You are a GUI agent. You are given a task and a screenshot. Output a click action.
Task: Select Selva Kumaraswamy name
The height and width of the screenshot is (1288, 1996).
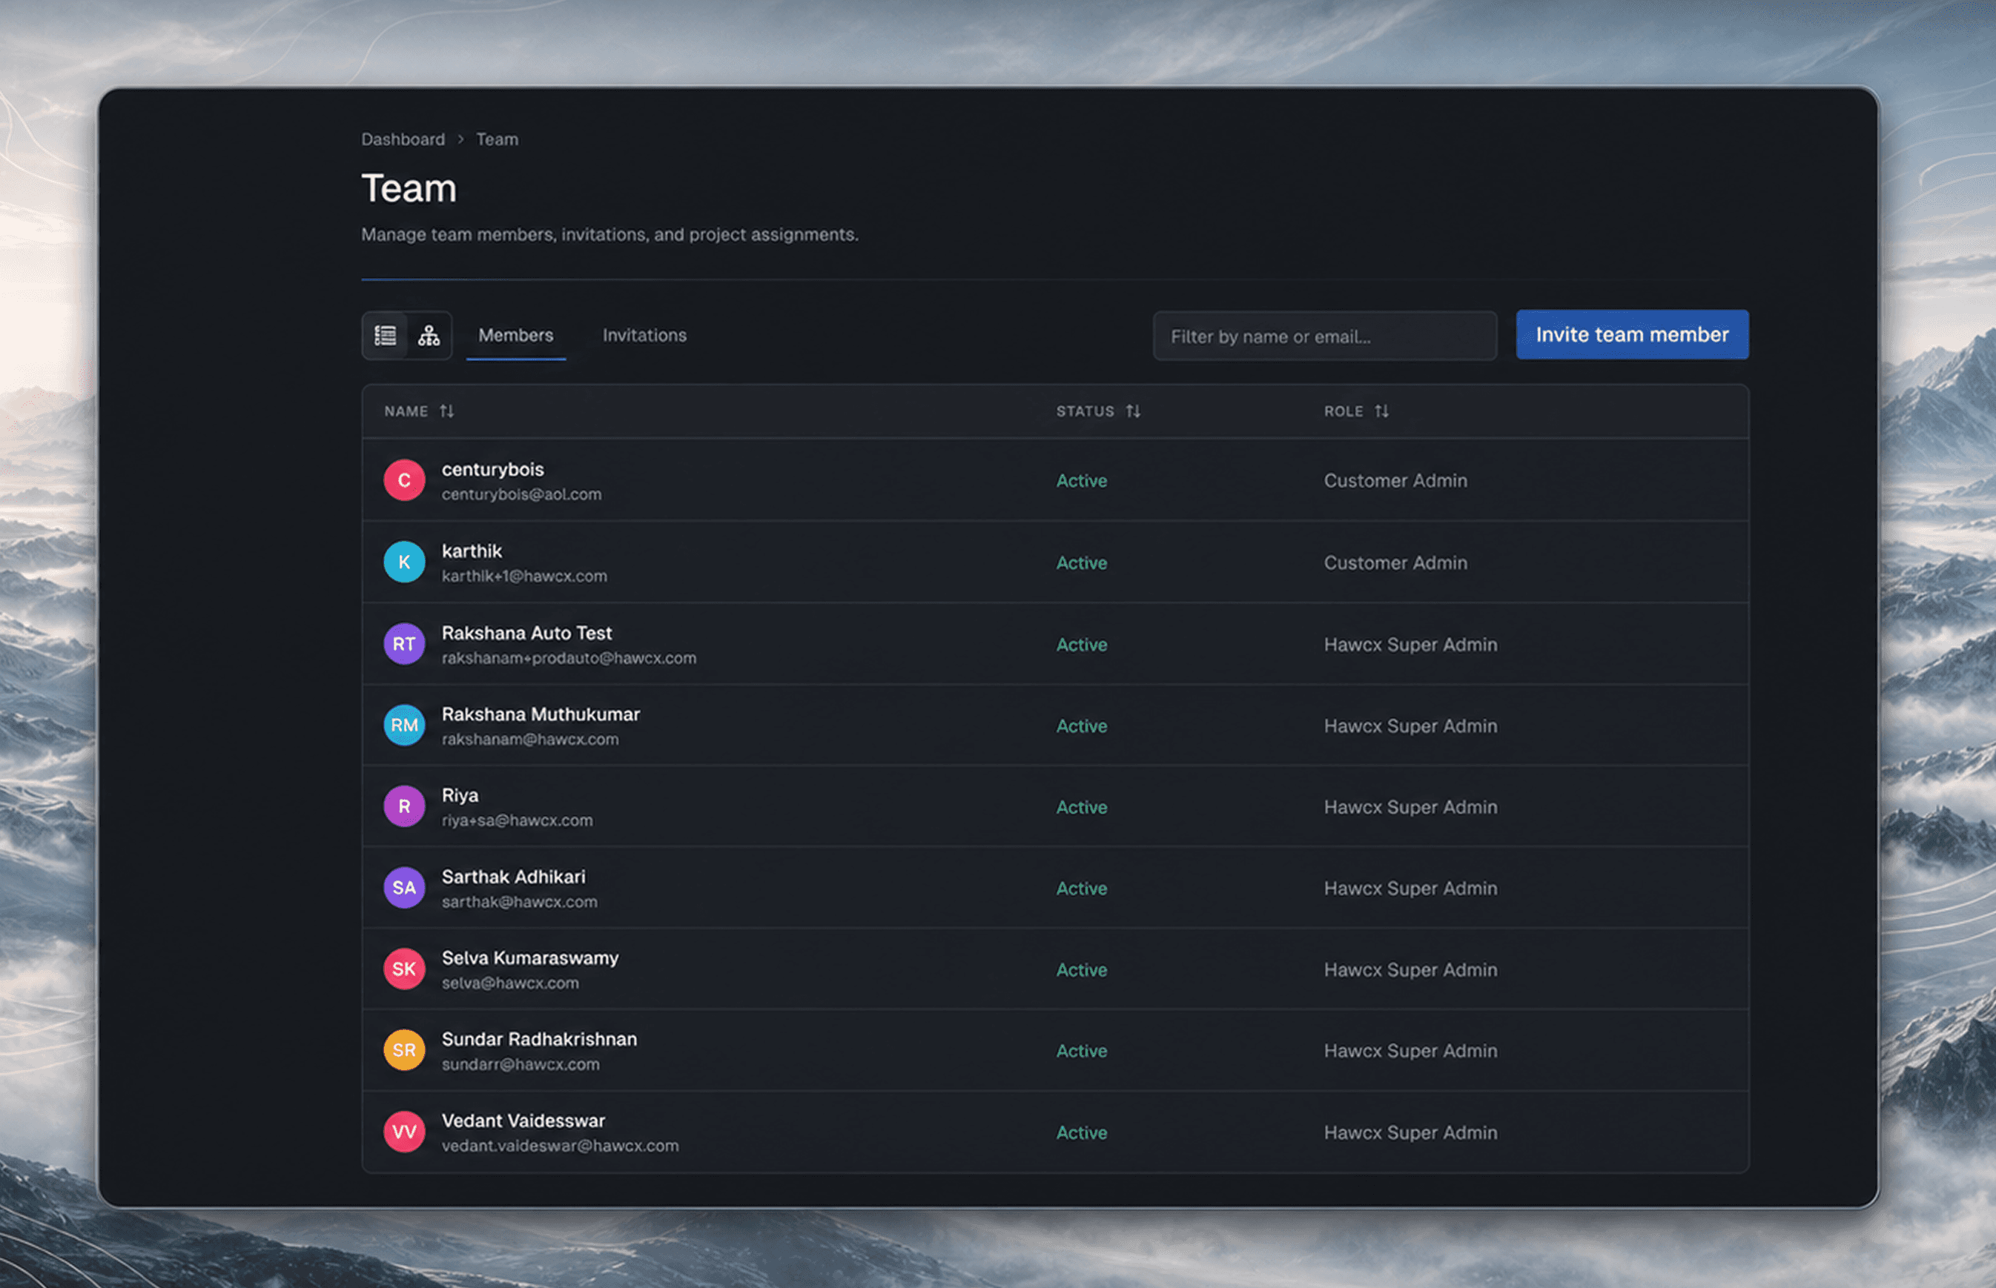(530, 957)
